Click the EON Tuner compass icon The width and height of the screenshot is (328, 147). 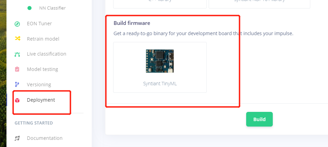[x=17, y=24]
